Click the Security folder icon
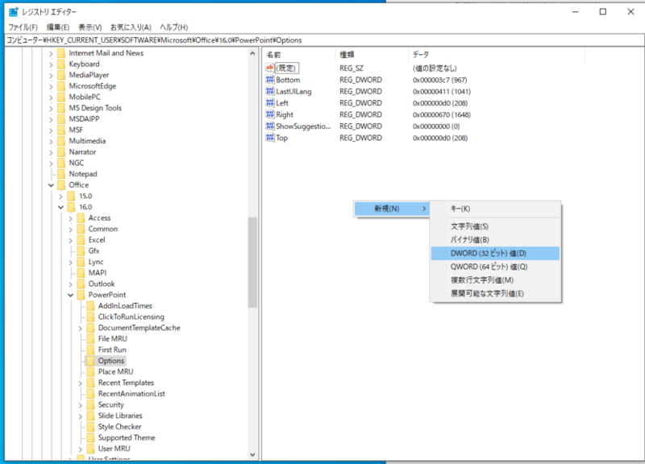The width and height of the screenshot is (645, 464). pos(91,405)
